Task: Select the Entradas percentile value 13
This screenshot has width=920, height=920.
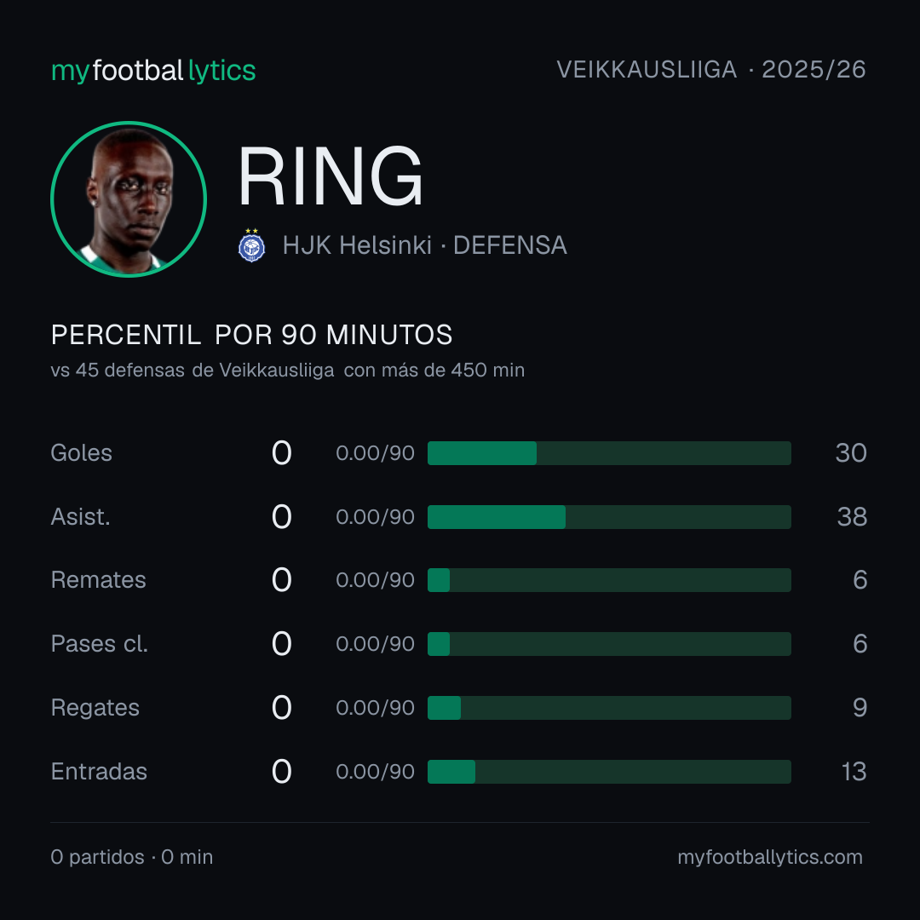Action: tap(854, 772)
